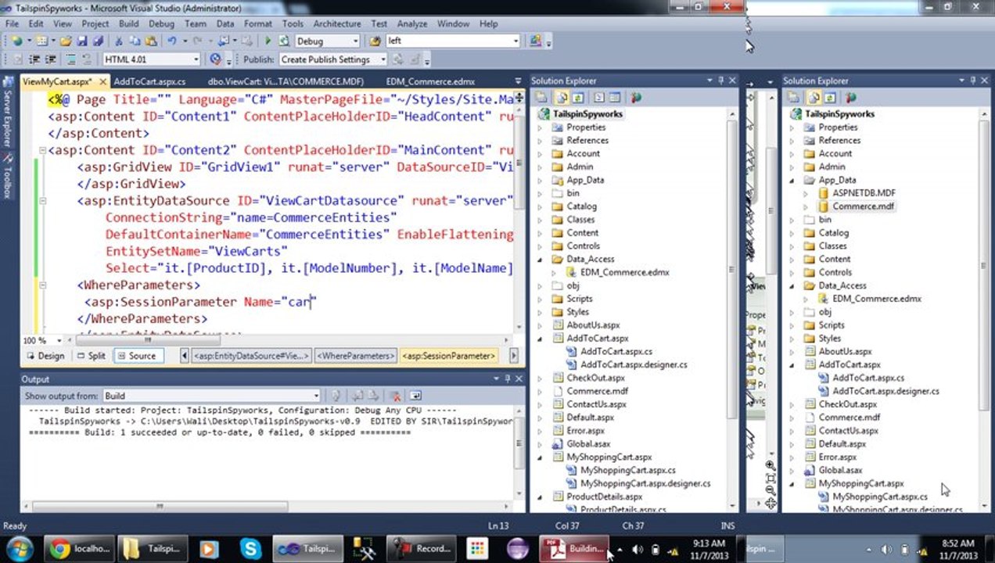
Task: Open the HTML 4.01 schema dropdown
Action: pyautogui.click(x=196, y=59)
